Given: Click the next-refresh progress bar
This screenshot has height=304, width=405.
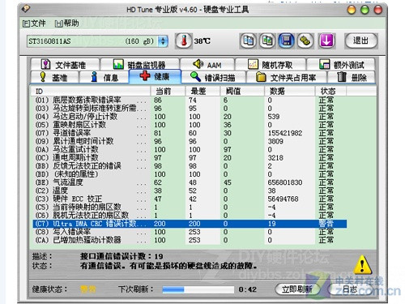Looking at the screenshot, I should click(x=198, y=289).
